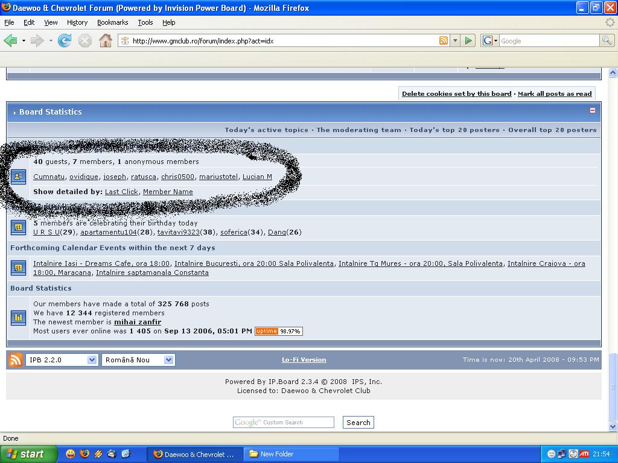Click the vertical scrollbar up arrow
Viewport: 618px width, 463px height.
613,72
